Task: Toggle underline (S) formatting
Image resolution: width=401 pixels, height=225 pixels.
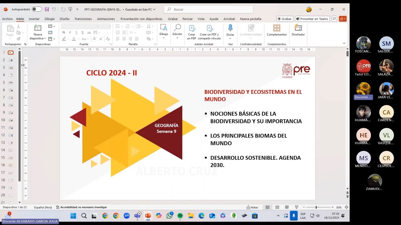Action: coord(76,32)
